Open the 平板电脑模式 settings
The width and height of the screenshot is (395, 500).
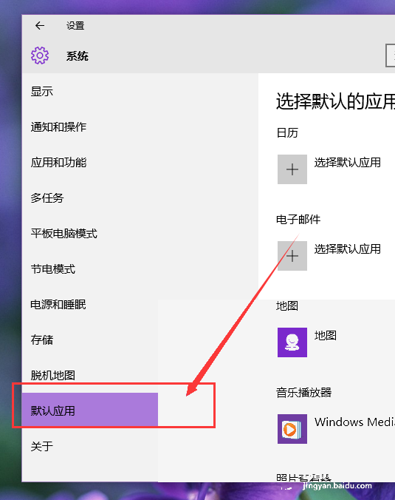coord(64,234)
